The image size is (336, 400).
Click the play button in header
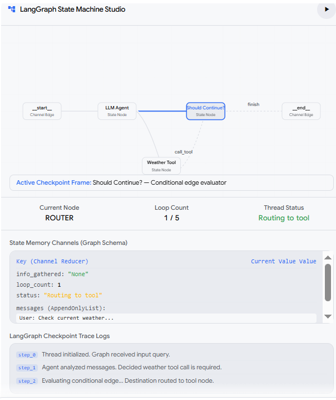[327, 9]
